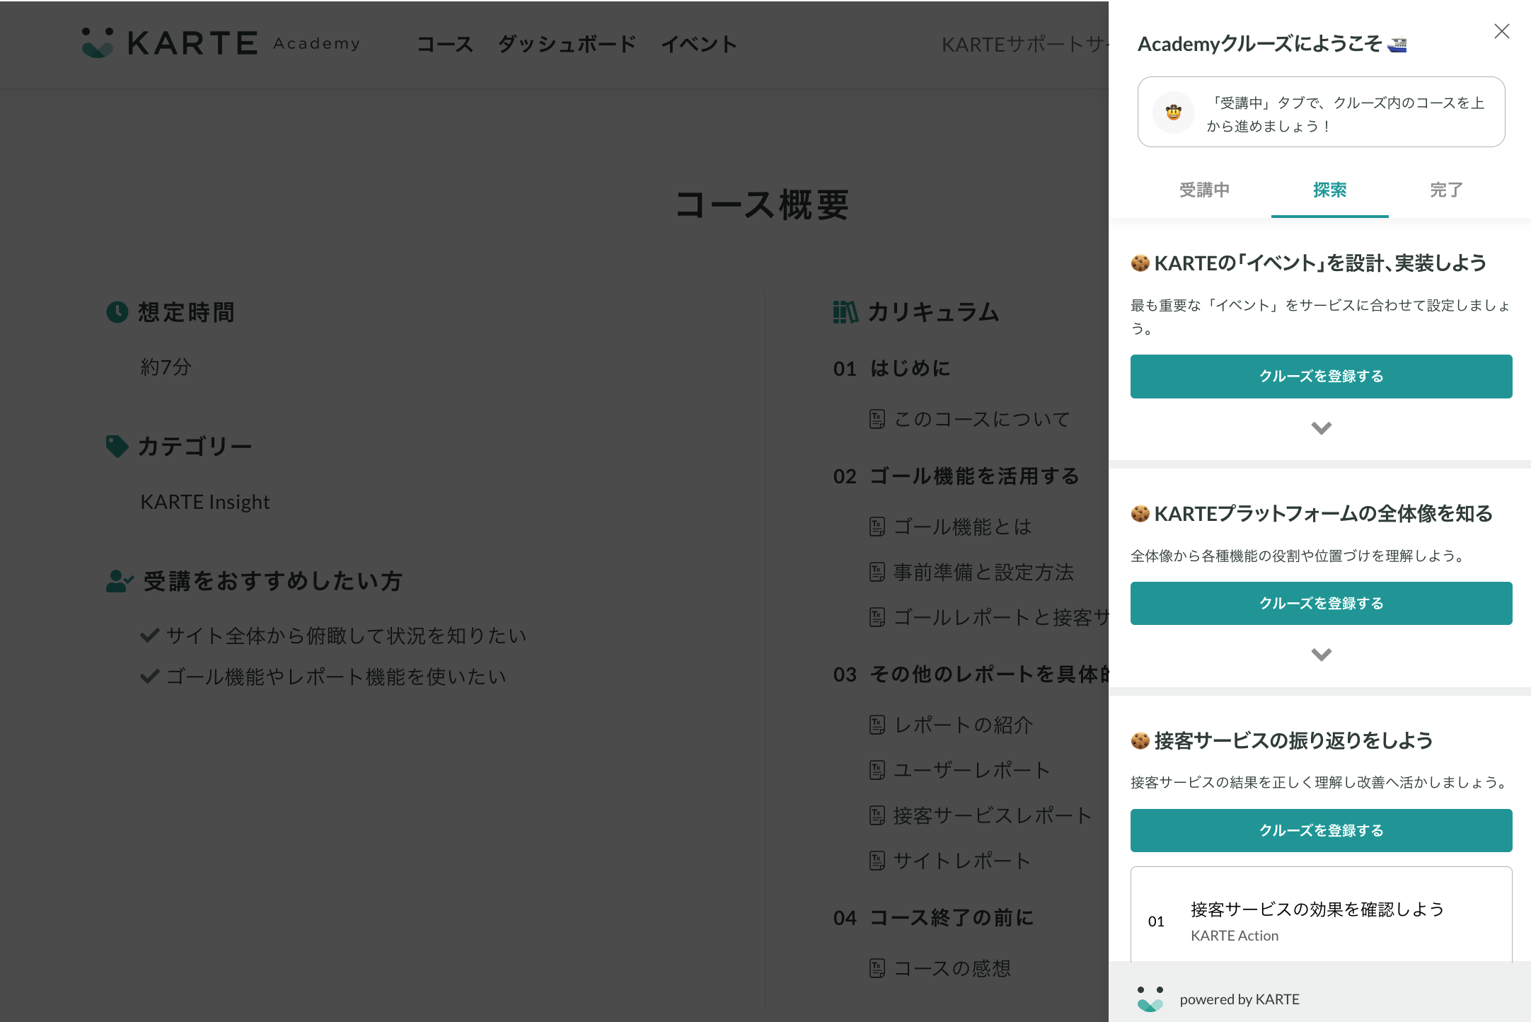Click the checkmark beside サイト全体から俯瞰して状況を知りたい
Image resolution: width=1531 pixels, height=1022 pixels.
click(x=149, y=635)
